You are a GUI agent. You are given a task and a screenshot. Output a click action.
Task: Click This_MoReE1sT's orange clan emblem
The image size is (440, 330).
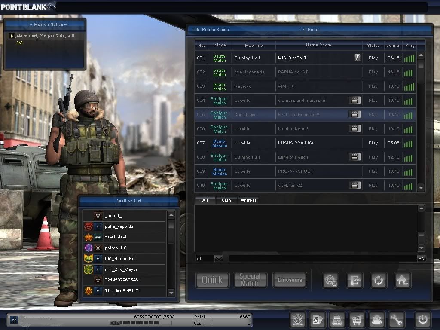[x=89, y=291]
